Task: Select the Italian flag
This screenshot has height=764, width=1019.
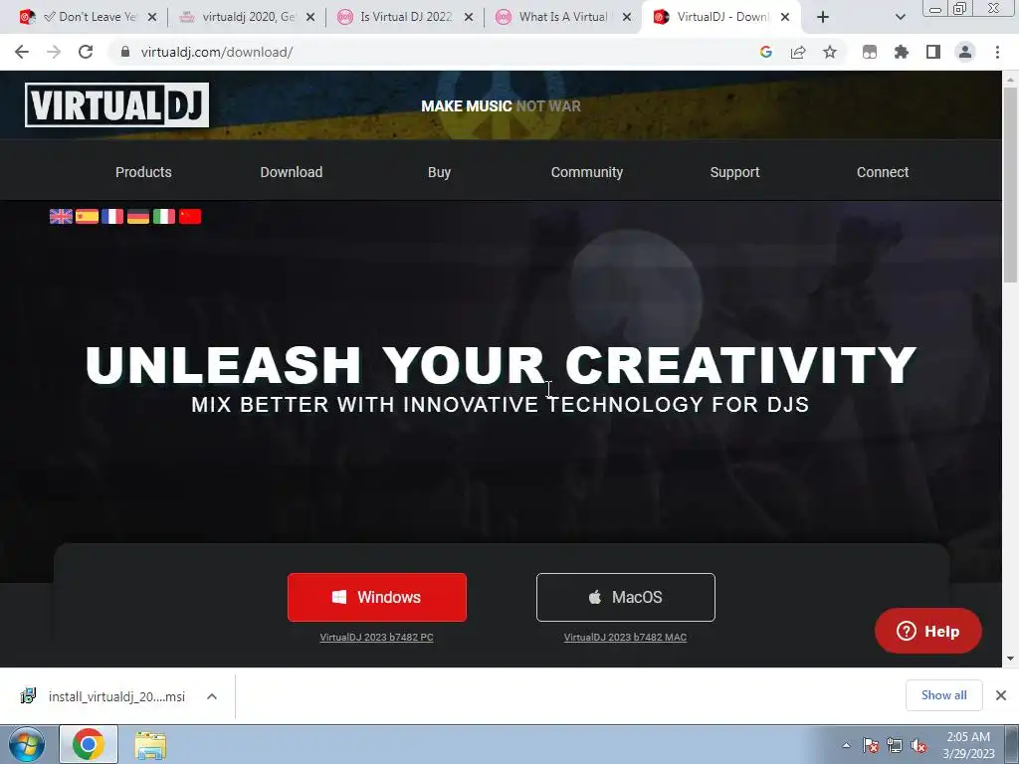Action: point(164,216)
